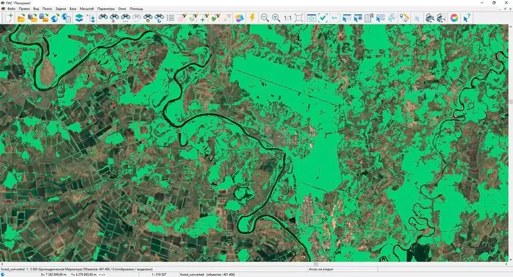Click the cursor with dark panel icon

[x=357, y=18]
